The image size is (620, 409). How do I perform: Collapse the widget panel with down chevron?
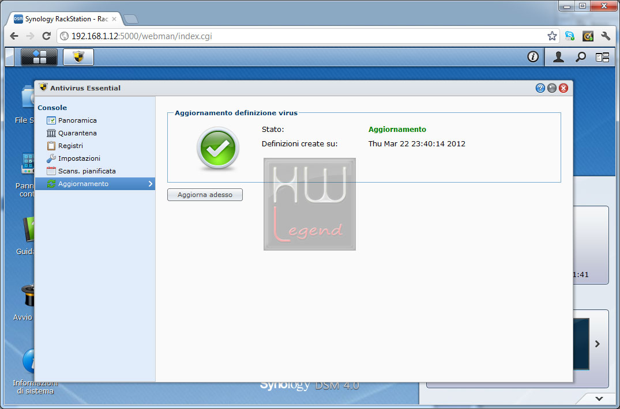tap(599, 399)
